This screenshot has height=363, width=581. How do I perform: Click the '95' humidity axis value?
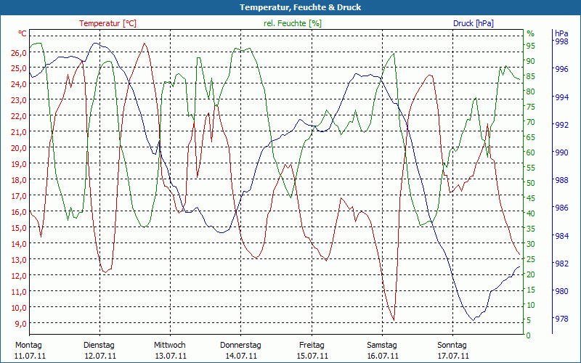pos(531,46)
